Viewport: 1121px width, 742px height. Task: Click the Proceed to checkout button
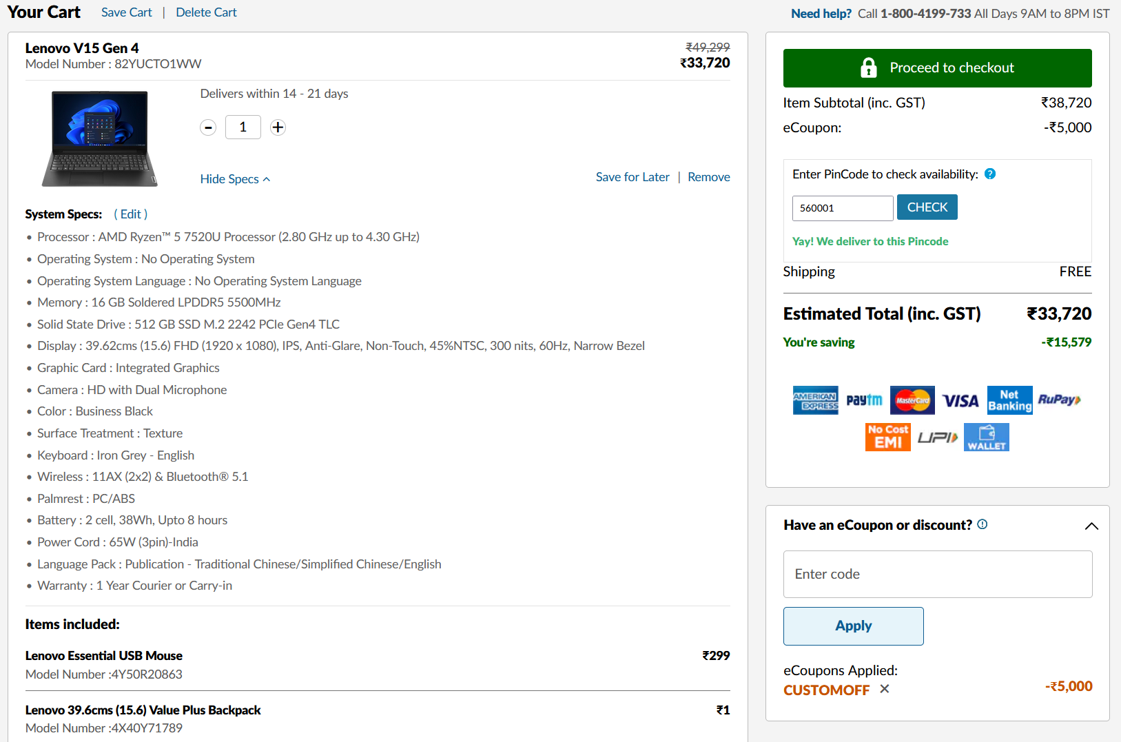pyautogui.click(x=937, y=68)
